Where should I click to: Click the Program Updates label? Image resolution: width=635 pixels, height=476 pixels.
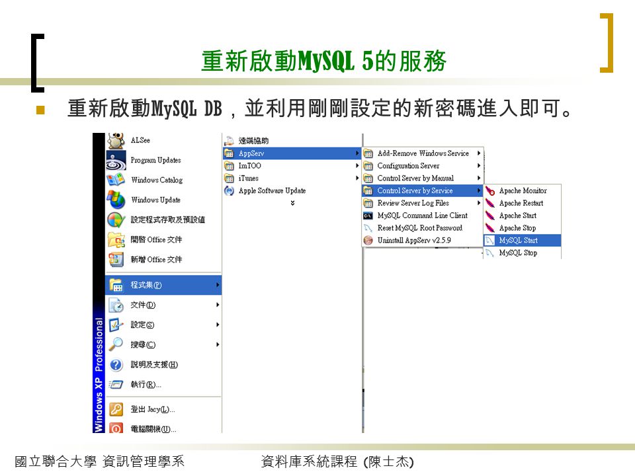click(156, 160)
